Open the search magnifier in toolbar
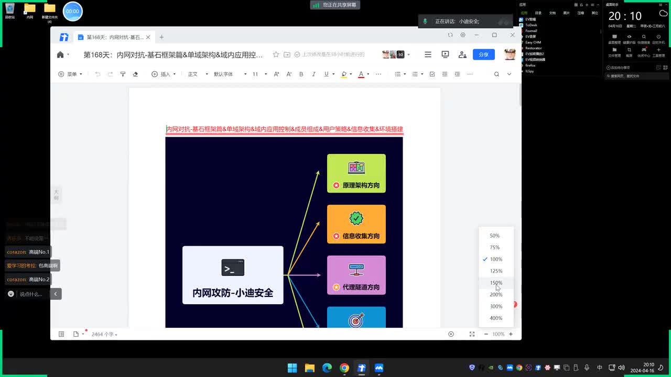The height and width of the screenshot is (377, 671). (496, 74)
